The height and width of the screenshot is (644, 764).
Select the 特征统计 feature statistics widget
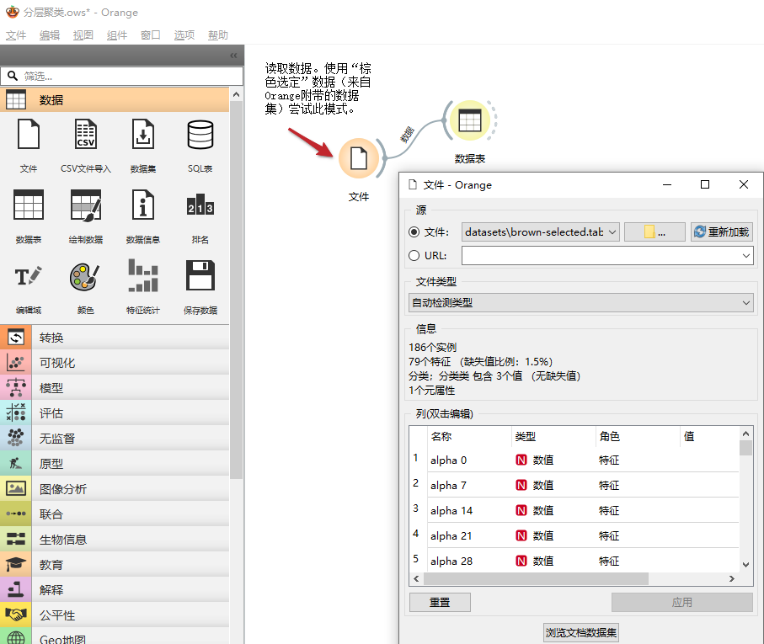(x=142, y=275)
